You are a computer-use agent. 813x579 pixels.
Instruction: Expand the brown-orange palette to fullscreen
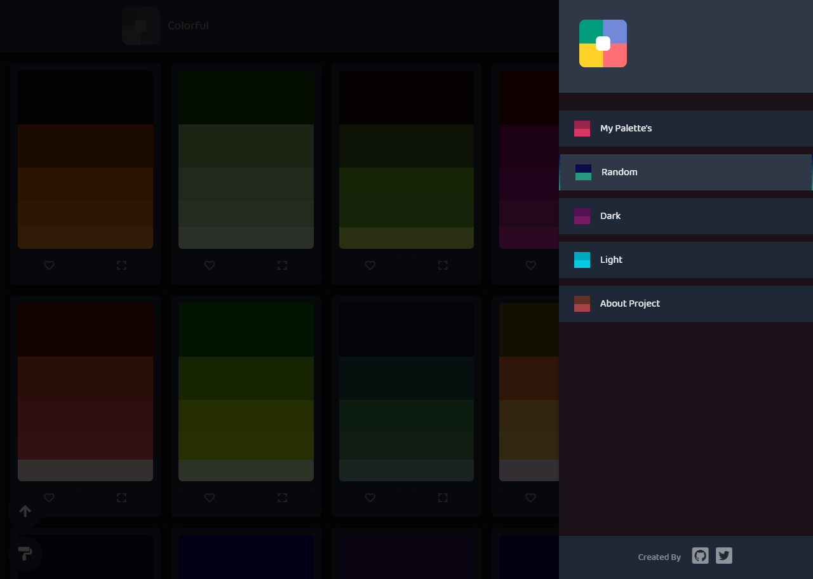point(121,265)
